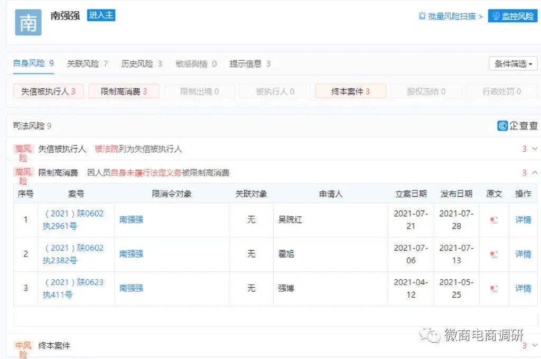This screenshot has height=359, width=541.
Task: Open 详情 for the first consumption restriction case
Action: 523,219
